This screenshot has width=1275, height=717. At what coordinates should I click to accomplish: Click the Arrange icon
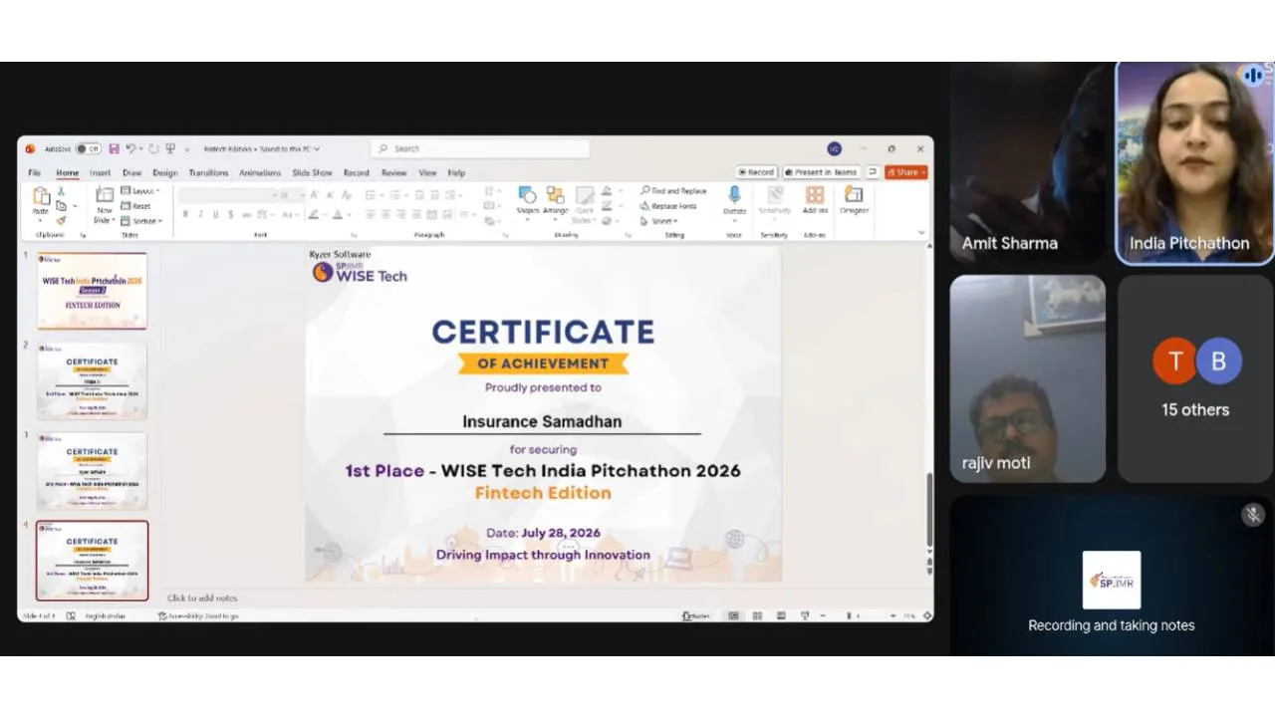click(555, 195)
